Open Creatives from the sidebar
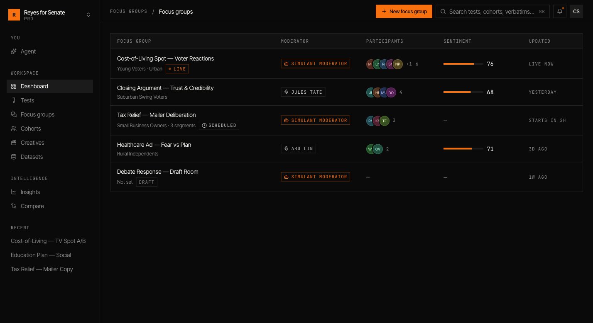Image resolution: width=593 pixels, height=323 pixels. point(50,143)
